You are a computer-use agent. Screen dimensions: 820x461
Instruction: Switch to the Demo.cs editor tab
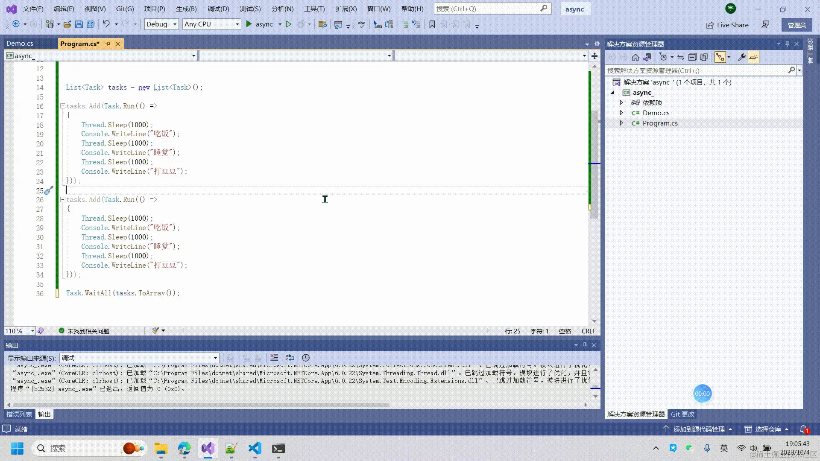(x=20, y=44)
